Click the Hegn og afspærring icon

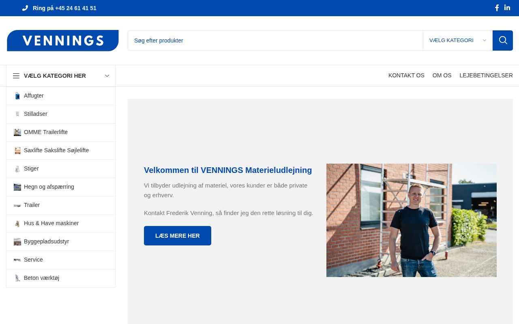pyautogui.click(x=17, y=187)
